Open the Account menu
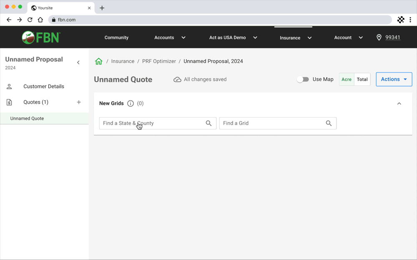 pos(343,37)
